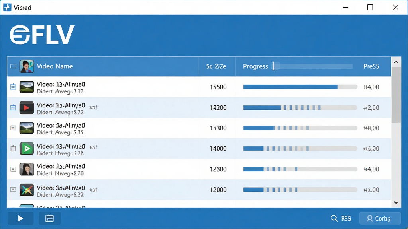
Task: Click the FLV logo
Action: (42, 35)
